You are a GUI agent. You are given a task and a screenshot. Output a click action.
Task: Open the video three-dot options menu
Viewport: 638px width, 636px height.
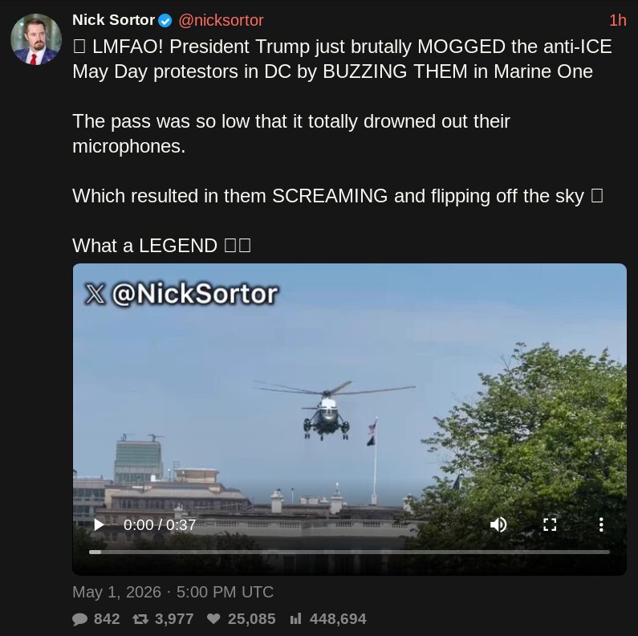(x=601, y=524)
